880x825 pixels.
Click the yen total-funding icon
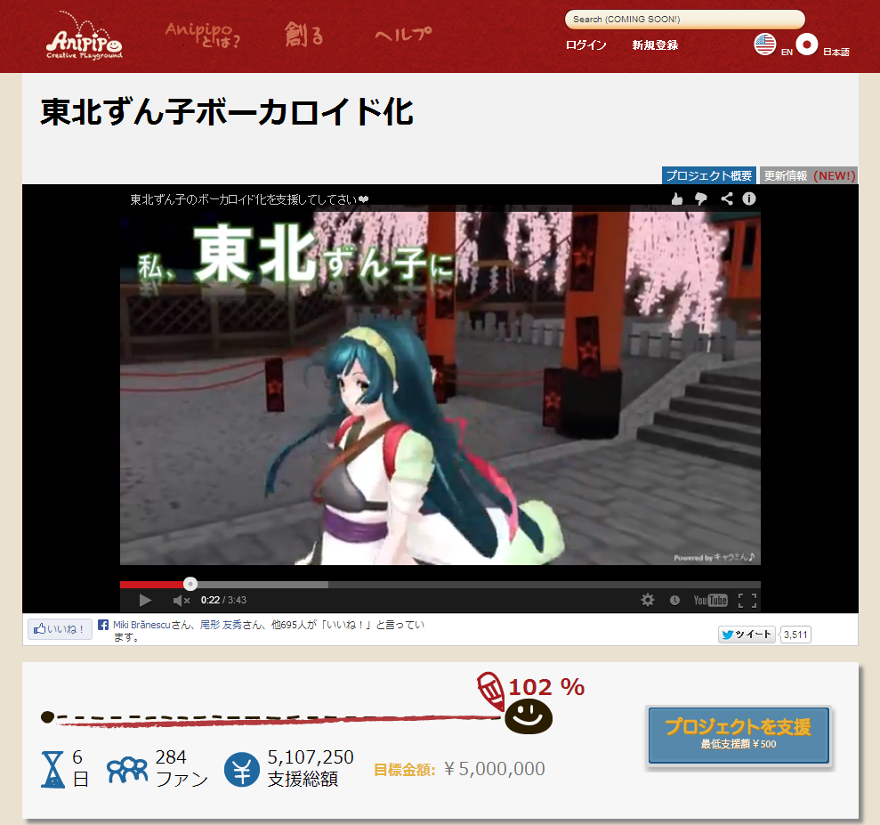(242, 770)
